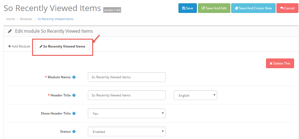Switch to the Add Module tab
Screen dimensions: 299x139
19,46
